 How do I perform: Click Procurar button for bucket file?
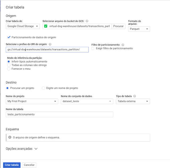coord(118,26)
